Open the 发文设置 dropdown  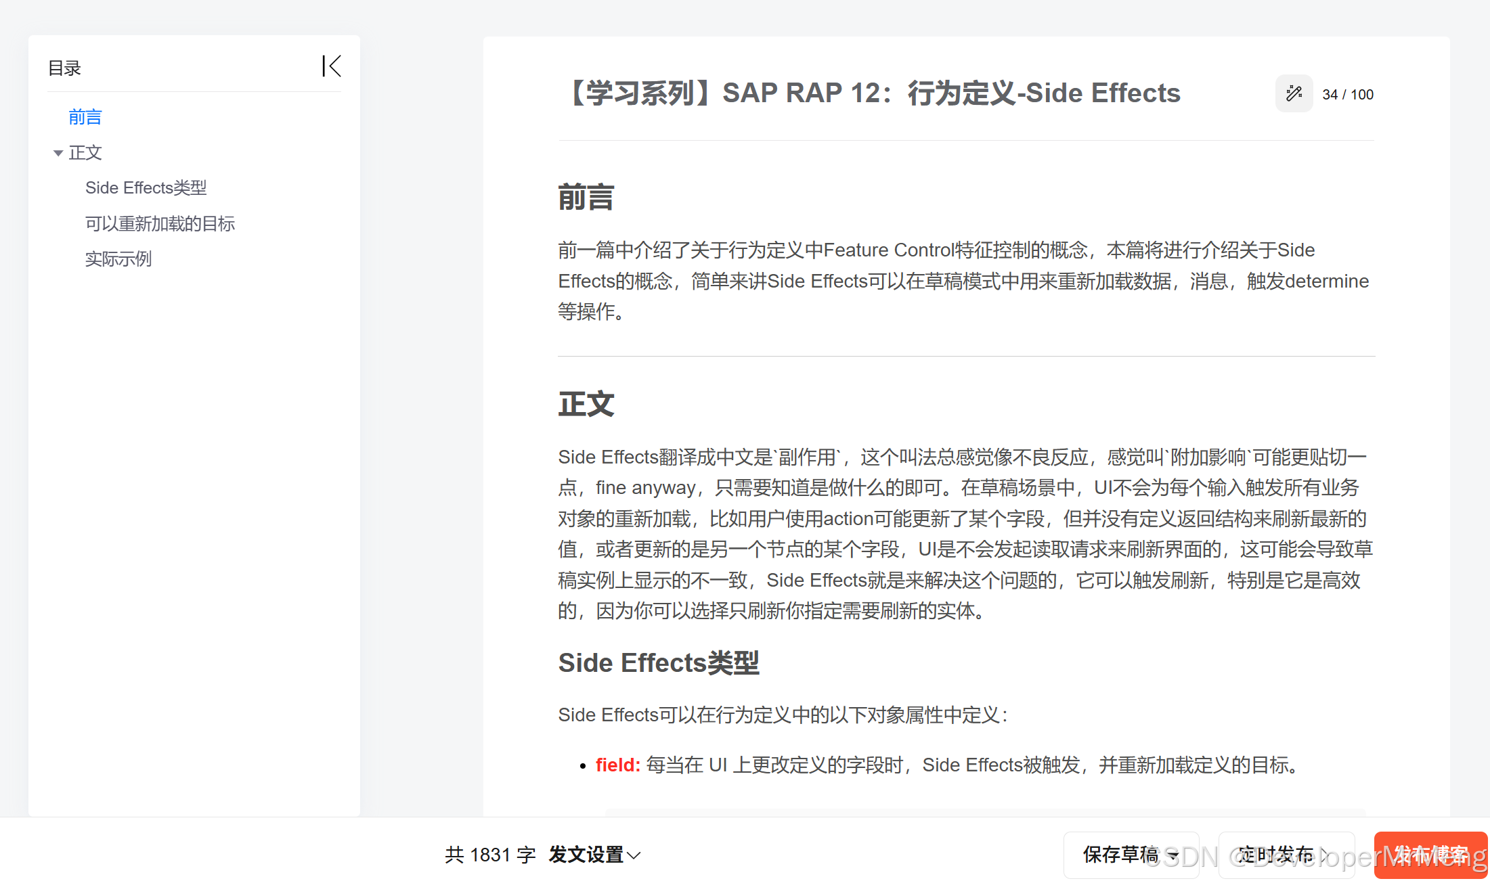(594, 855)
